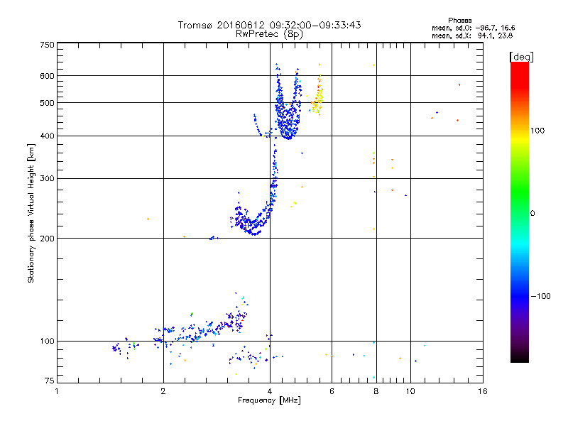Click the 'Stationary phase Virtual Height [km]' axis label
Screen dimensions: 568x426
31,213
